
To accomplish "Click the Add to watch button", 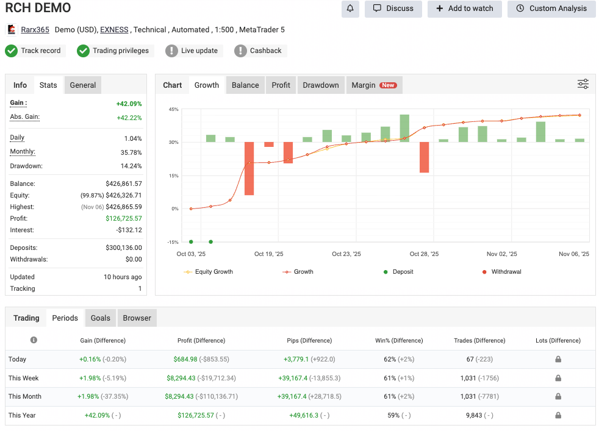I will 464,9.
